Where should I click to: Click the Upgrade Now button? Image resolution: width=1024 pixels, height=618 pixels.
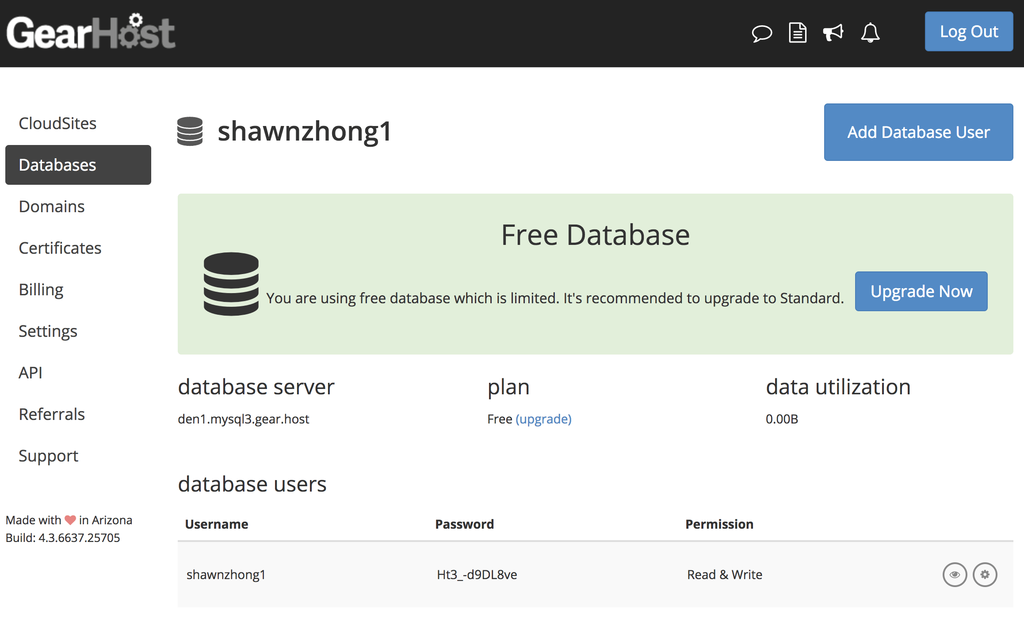(921, 291)
